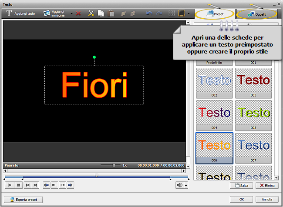
Task: Delete selected item with red X icon
Action: (78, 13)
